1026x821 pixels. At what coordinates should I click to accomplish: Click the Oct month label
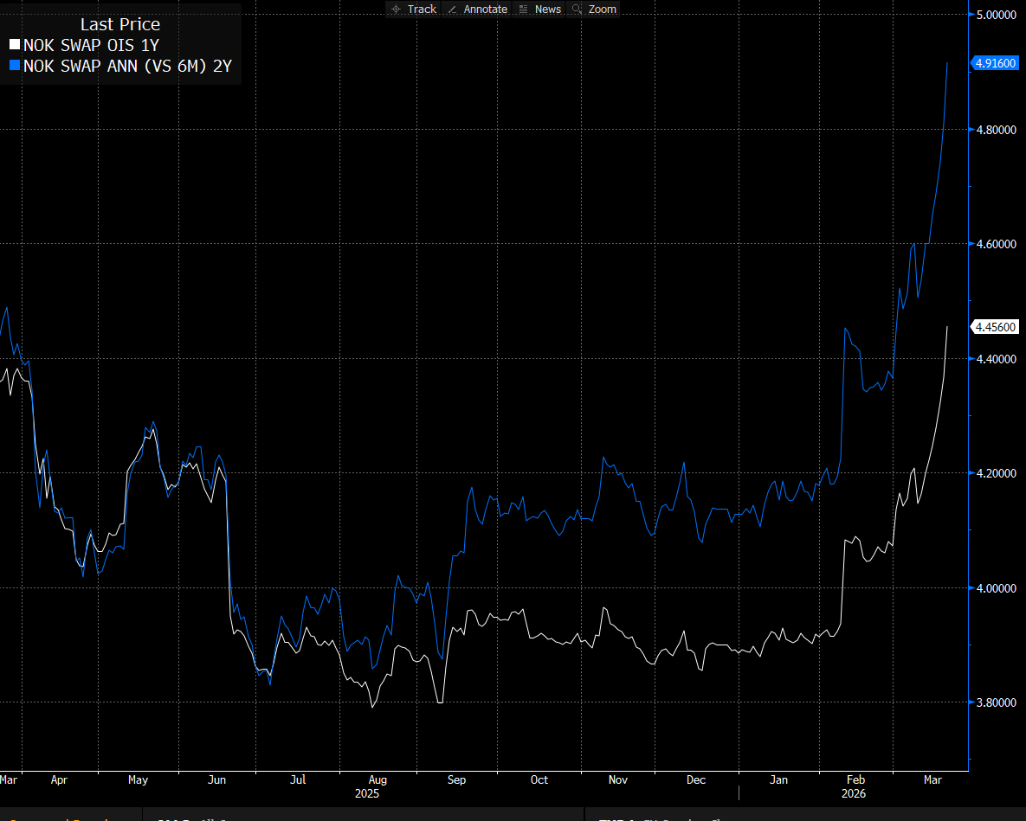539,779
